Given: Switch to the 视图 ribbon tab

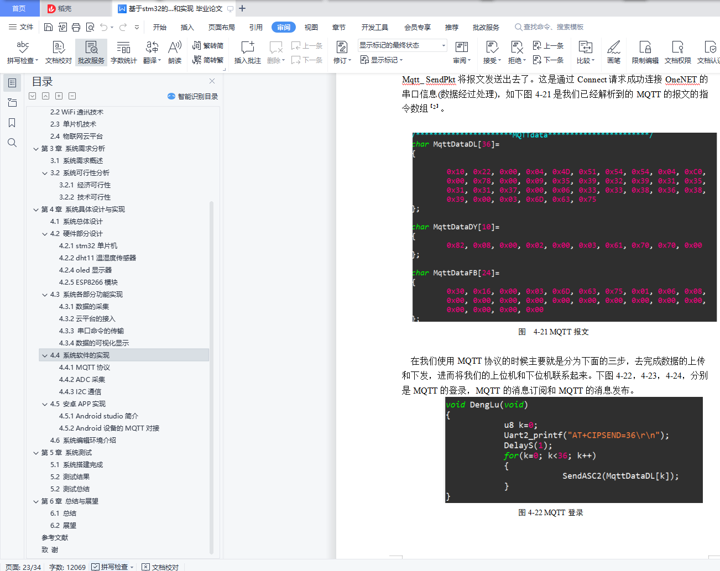Looking at the screenshot, I should pyautogui.click(x=311, y=27).
